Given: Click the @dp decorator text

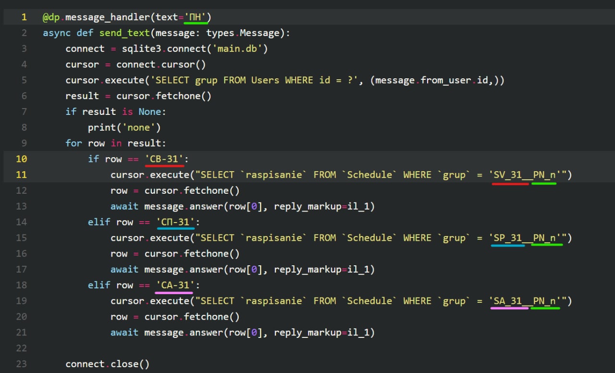Looking at the screenshot, I should point(51,17).
